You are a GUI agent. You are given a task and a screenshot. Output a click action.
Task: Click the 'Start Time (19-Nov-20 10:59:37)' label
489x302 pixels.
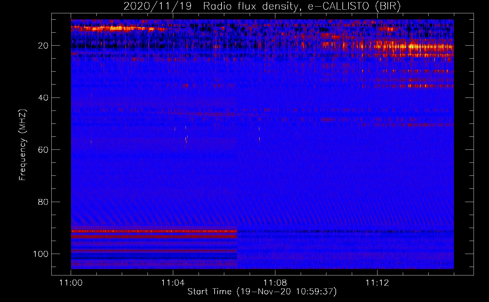(262, 292)
